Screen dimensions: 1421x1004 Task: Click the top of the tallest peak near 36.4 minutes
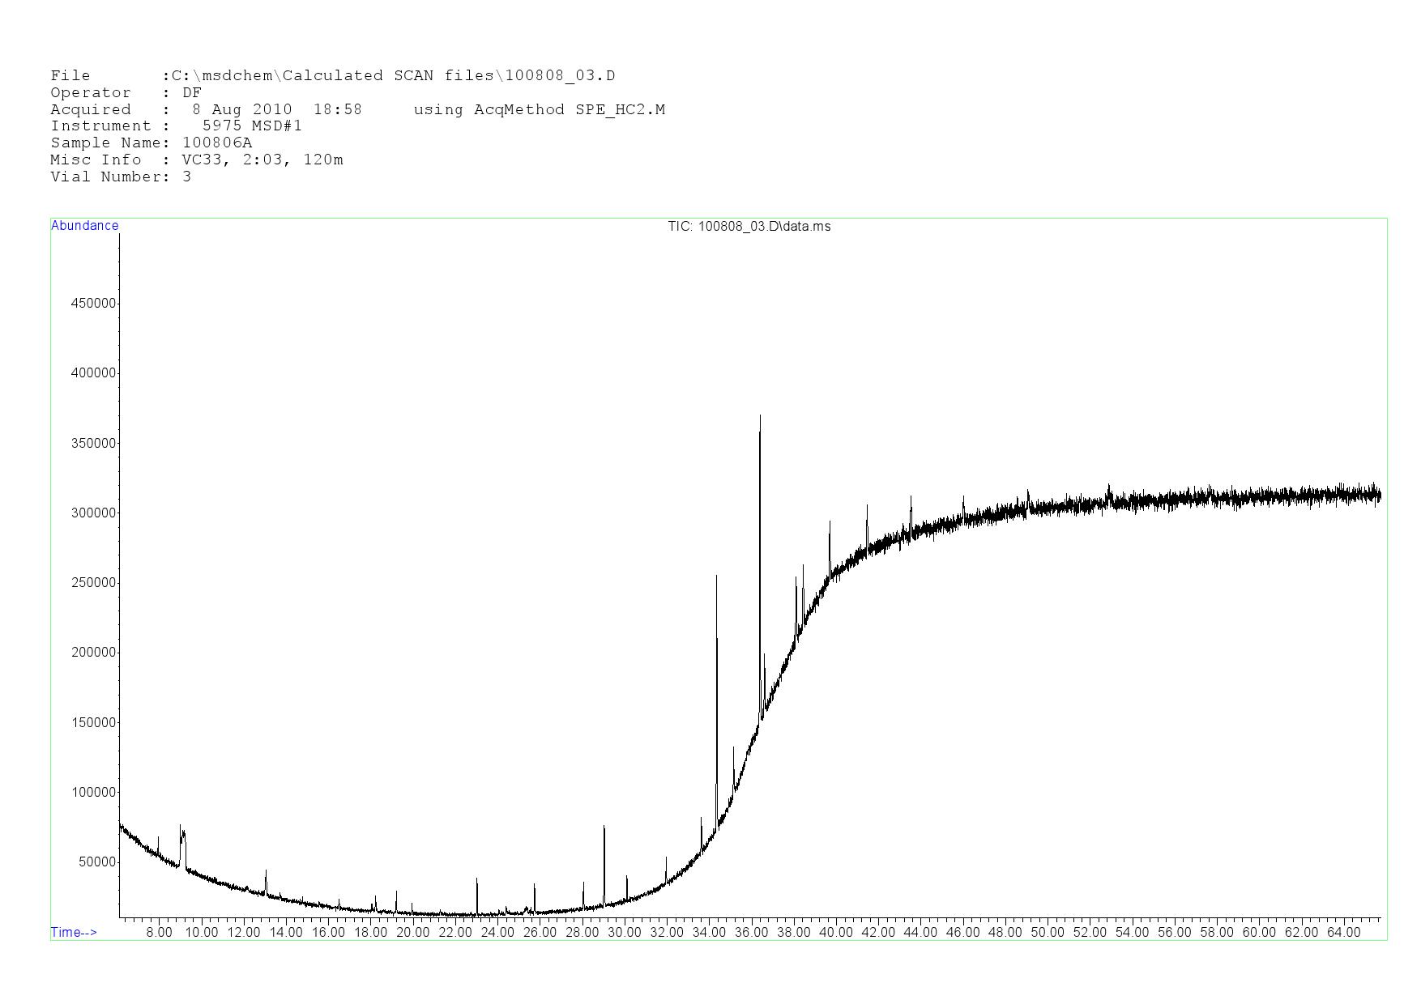[760, 417]
